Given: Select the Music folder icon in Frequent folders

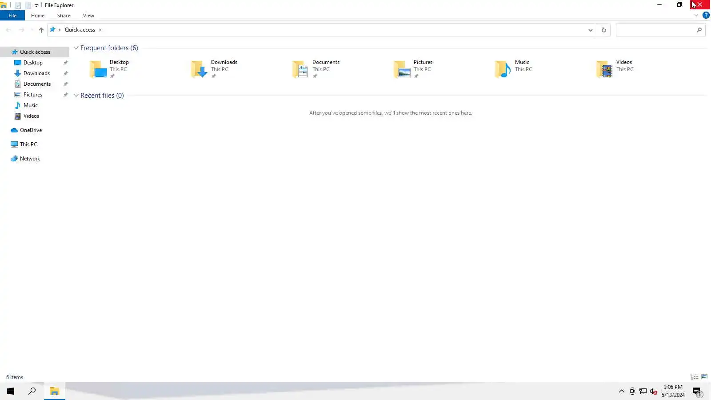Looking at the screenshot, I should click(x=503, y=69).
